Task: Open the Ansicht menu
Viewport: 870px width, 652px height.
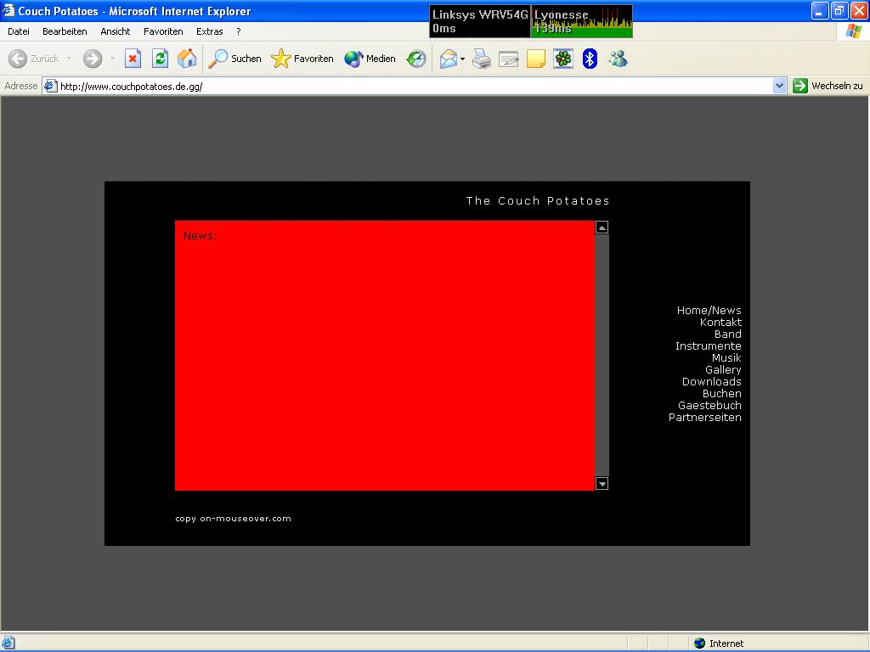Action: pyautogui.click(x=115, y=31)
